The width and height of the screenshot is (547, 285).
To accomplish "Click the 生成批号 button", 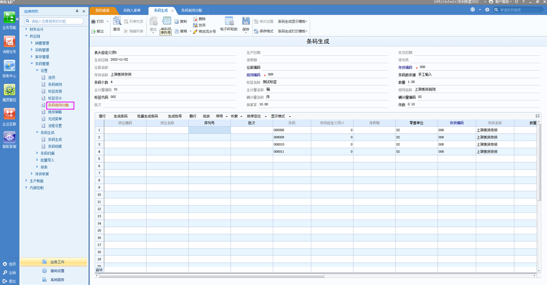I will click(175, 116).
